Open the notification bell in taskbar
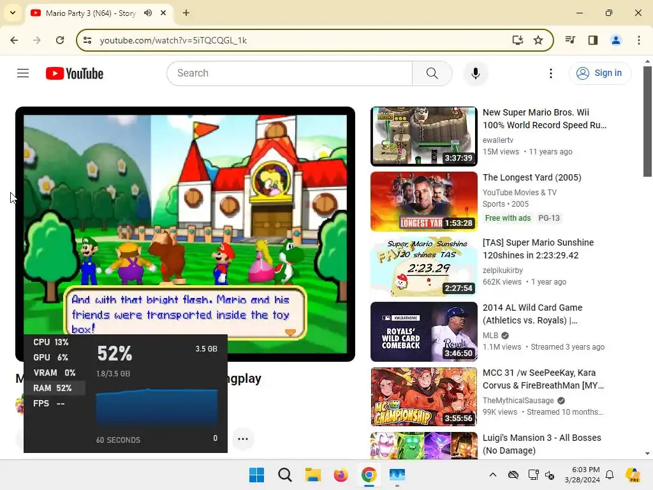The height and width of the screenshot is (490, 653). [x=610, y=475]
